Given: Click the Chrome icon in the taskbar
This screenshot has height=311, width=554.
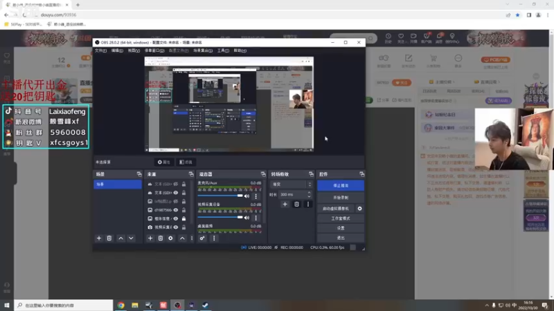Looking at the screenshot, I should click(x=120, y=305).
